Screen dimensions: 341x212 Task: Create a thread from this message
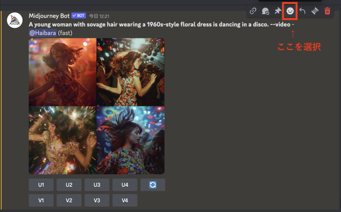click(x=315, y=11)
